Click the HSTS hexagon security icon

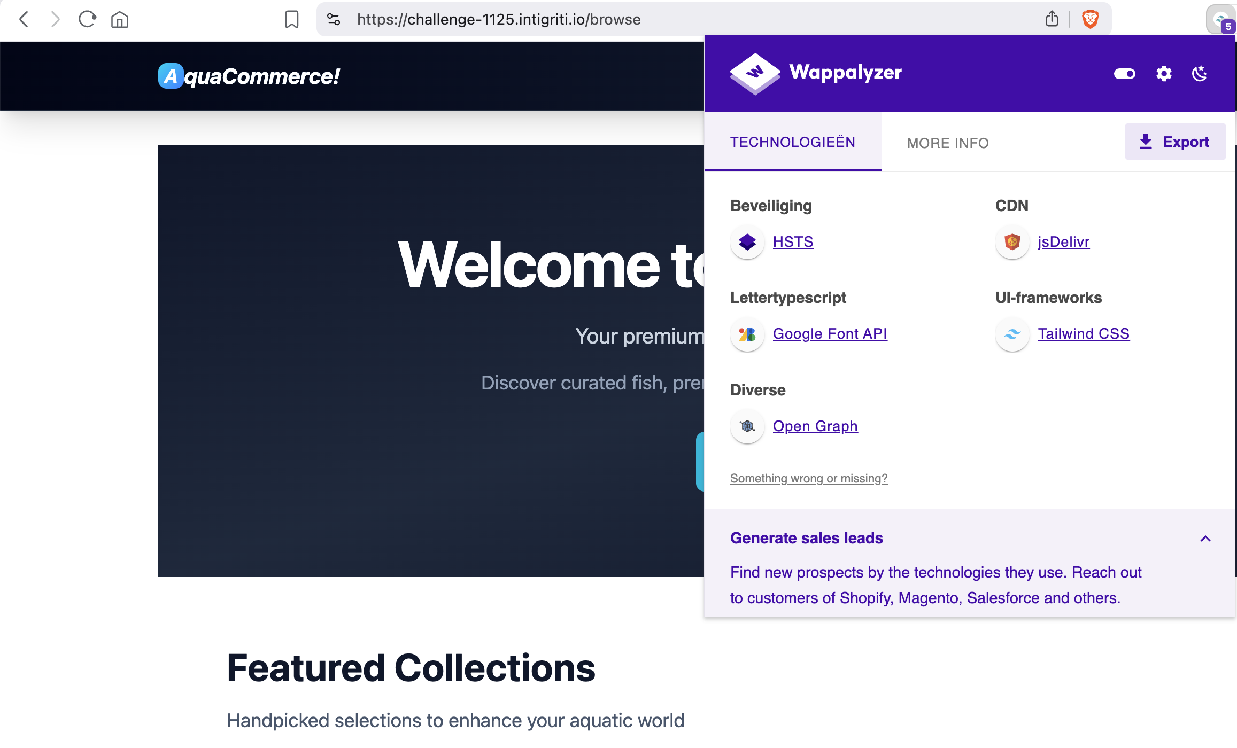[x=747, y=242]
